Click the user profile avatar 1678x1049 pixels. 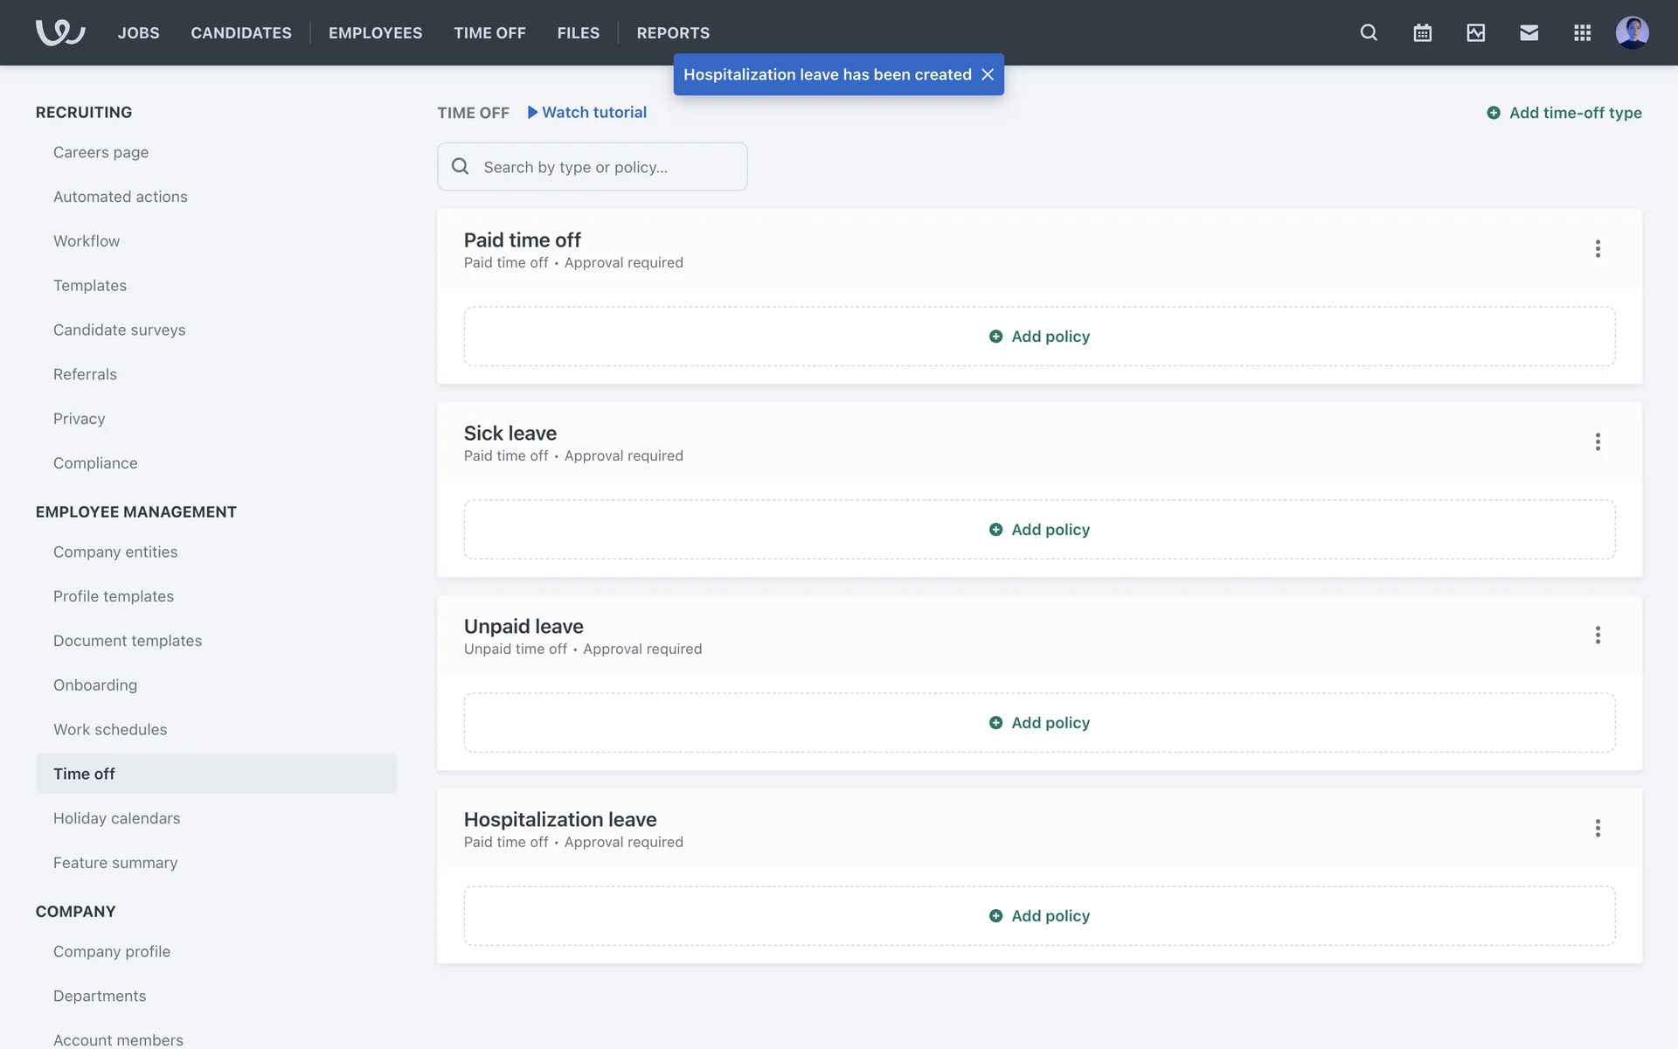pos(1632,32)
